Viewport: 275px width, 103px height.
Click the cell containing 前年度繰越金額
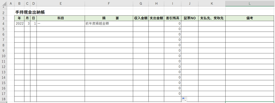click(x=109, y=24)
